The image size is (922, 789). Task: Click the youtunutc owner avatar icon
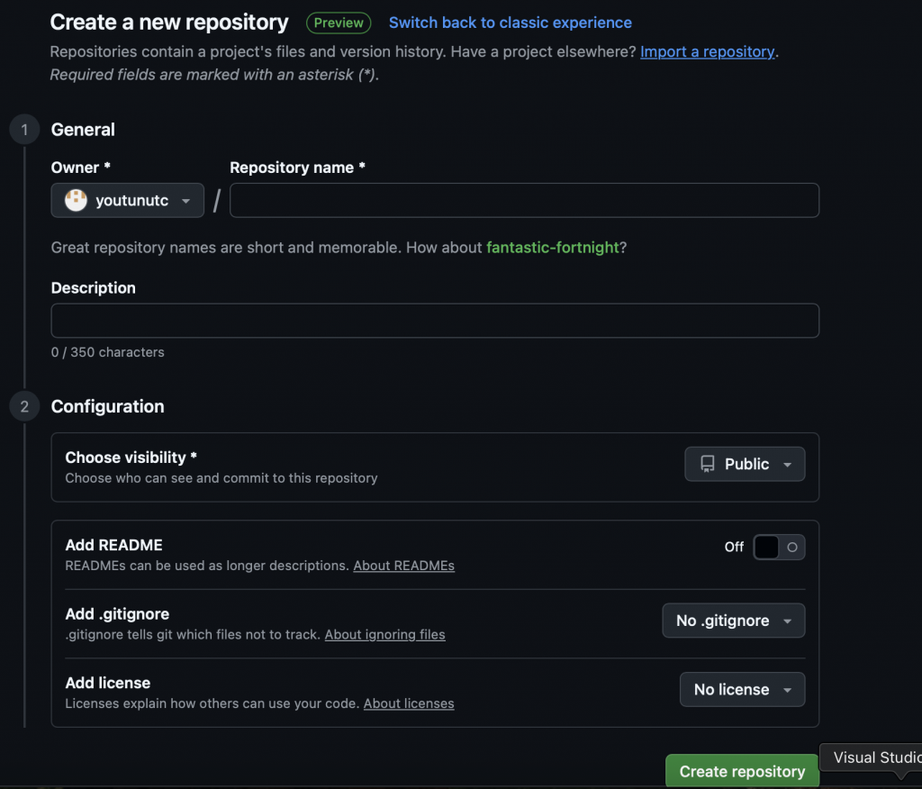tap(77, 201)
